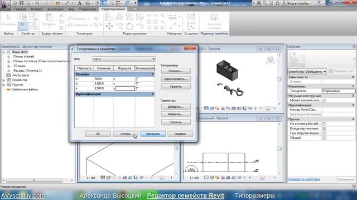The width and height of the screenshot is (357, 200).
Task: Click Open folder icon in quick access toolbar
Action: coord(15,3)
